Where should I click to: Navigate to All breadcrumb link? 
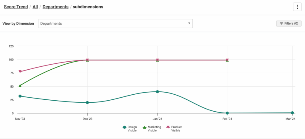(35, 7)
